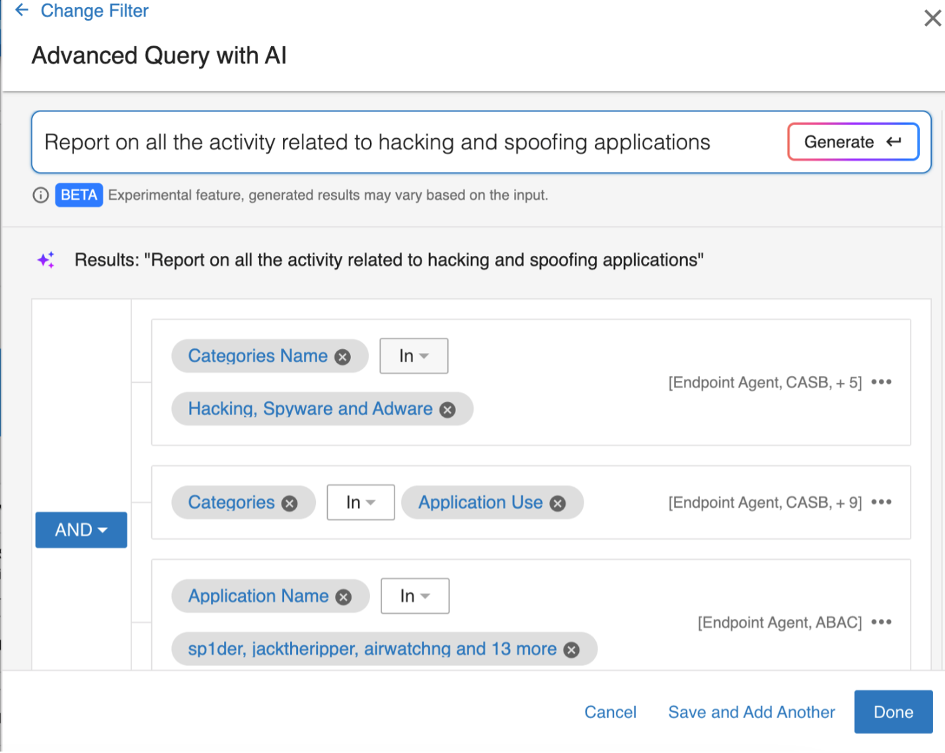Open the In dropdown on the Categories row

pyautogui.click(x=360, y=502)
